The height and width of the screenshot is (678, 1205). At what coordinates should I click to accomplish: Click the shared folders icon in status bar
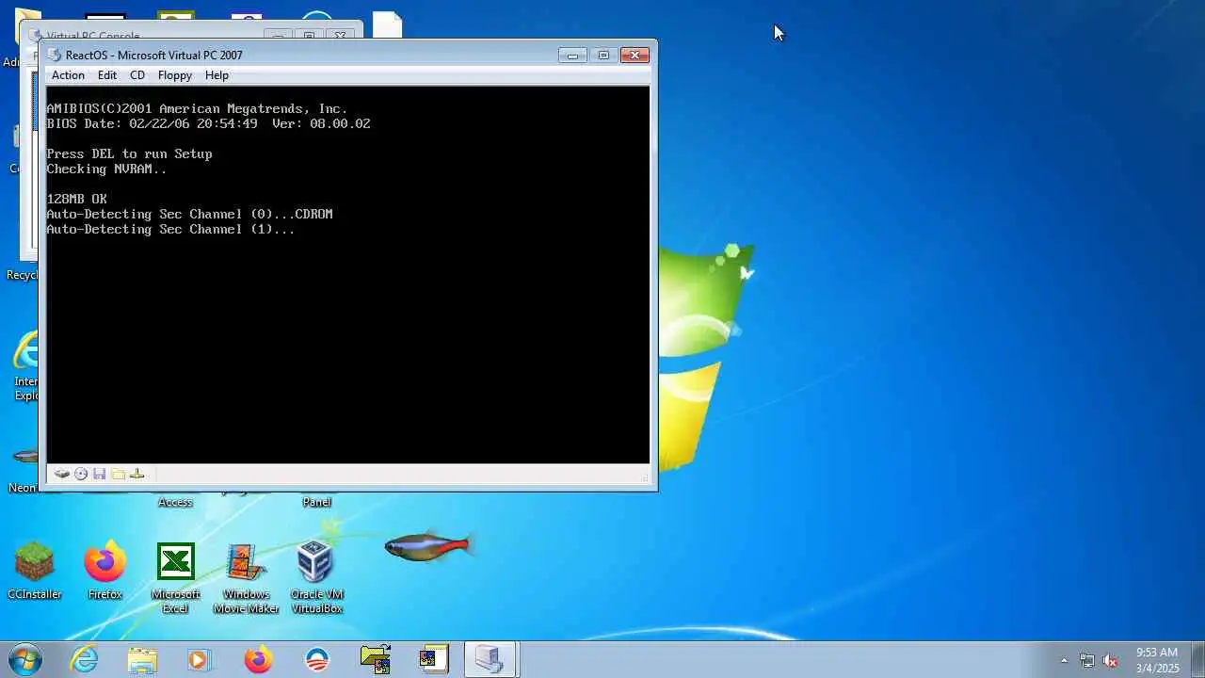point(118,474)
